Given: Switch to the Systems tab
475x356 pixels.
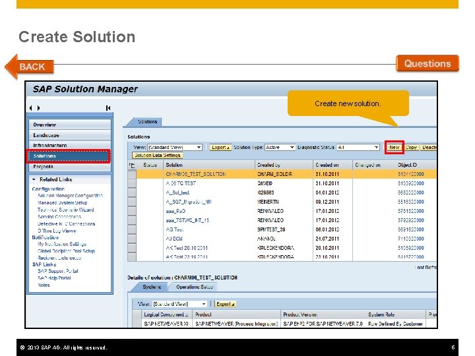Looking at the screenshot, I should click(152, 287).
